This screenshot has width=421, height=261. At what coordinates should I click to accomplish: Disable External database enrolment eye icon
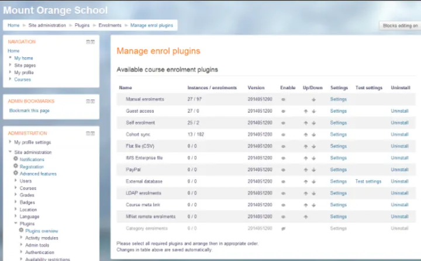[x=284, y=182]
